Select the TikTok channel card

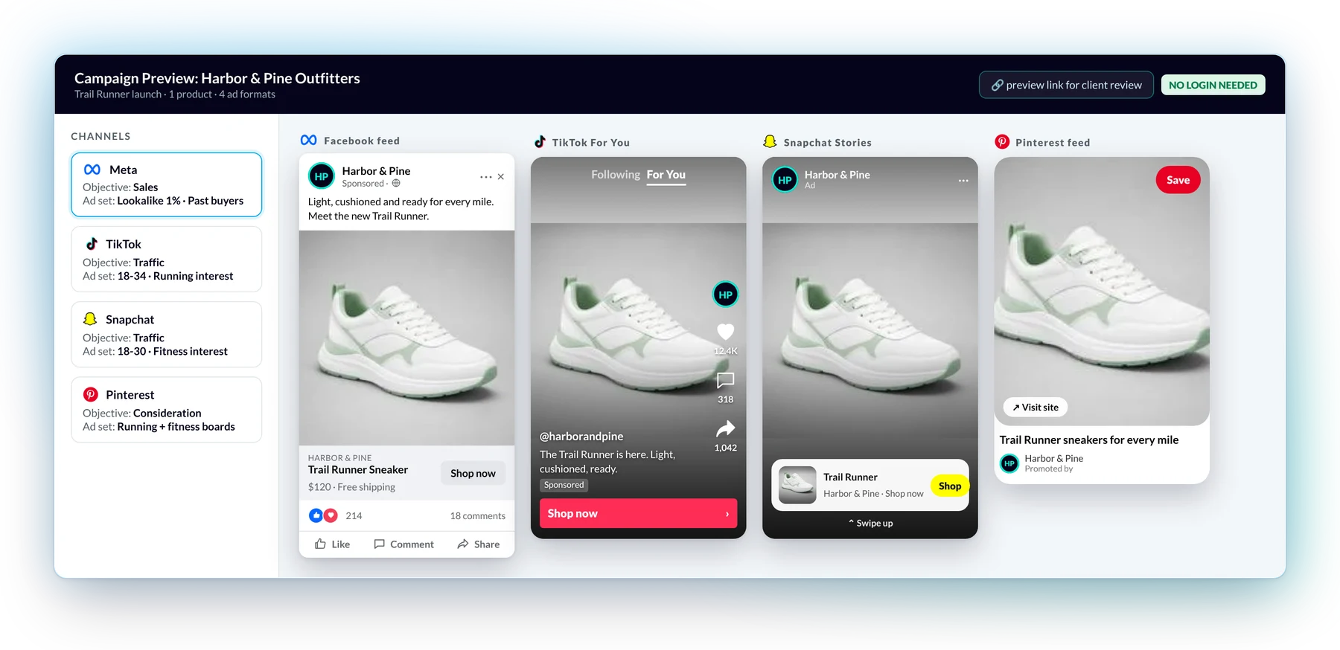tap(167, 260)
